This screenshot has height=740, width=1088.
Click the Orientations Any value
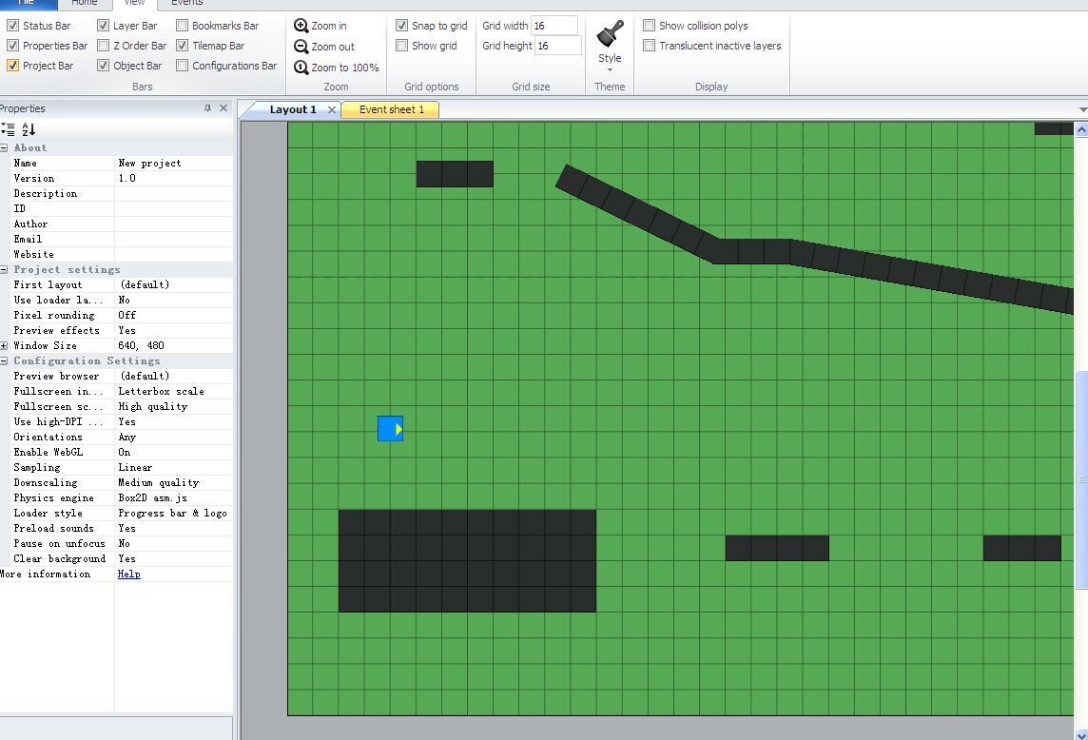tap(173, 438)
